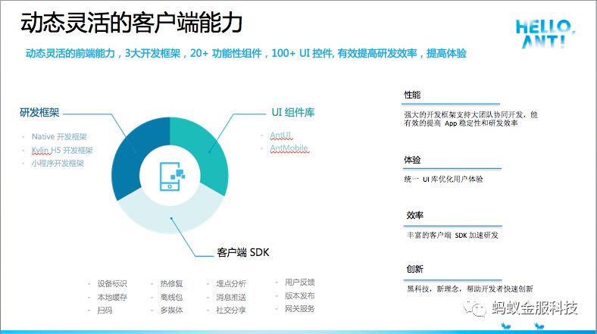Click the 客户端 SDK label
Image resolution: width=597 pixels, height=334 pixels.
243,252
